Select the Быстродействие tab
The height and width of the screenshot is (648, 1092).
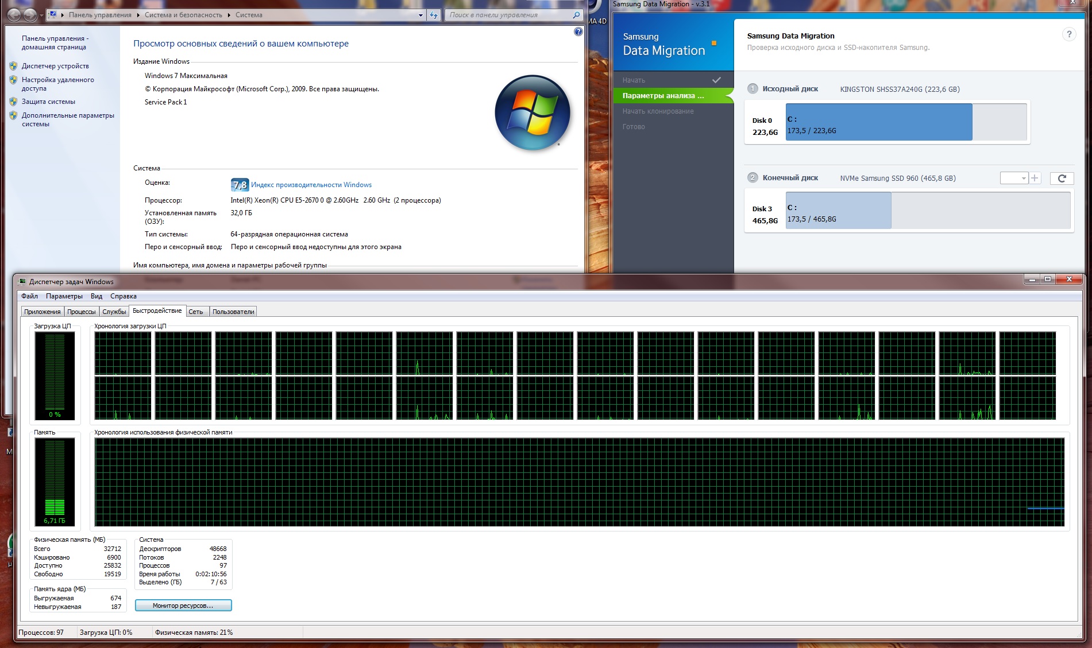(157, 311)
